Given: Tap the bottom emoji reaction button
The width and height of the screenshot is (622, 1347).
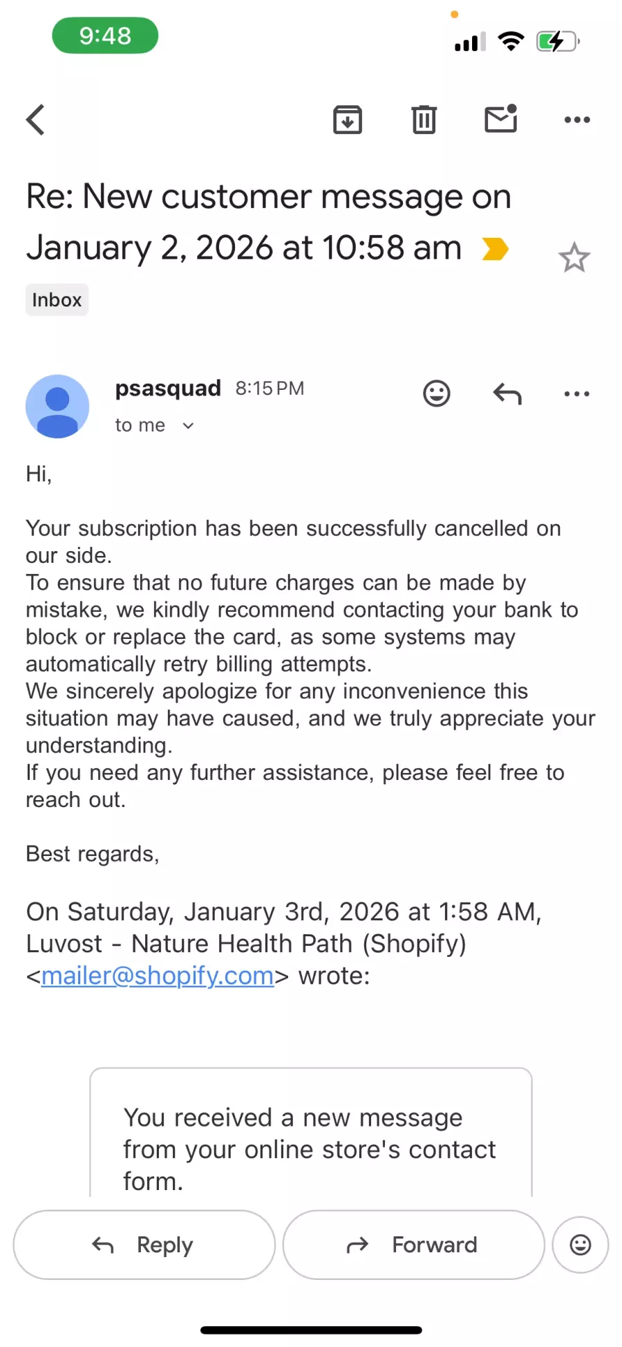Looking at the screenshot, I should pos(580,1245).
